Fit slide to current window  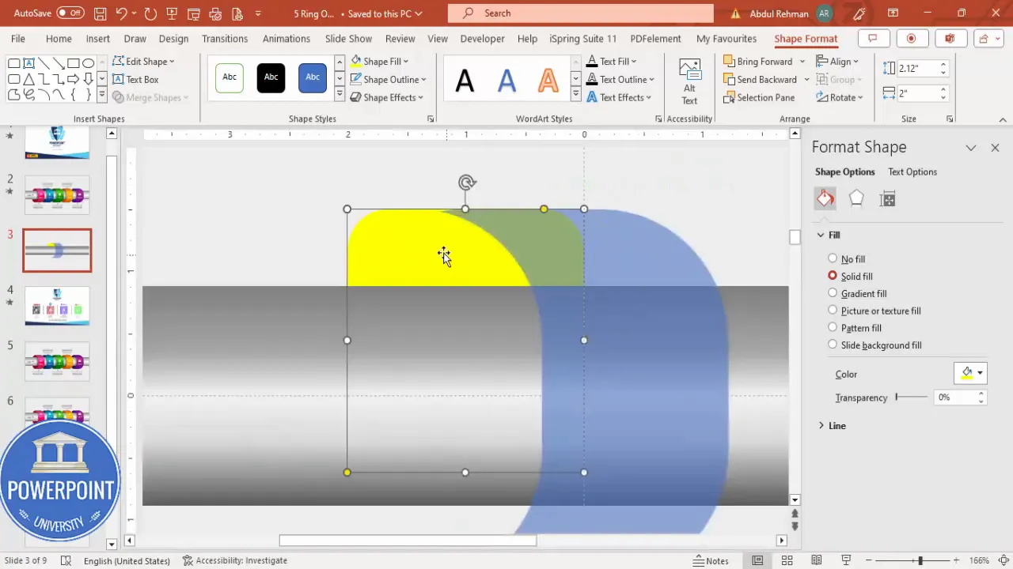pos(1002,560)
